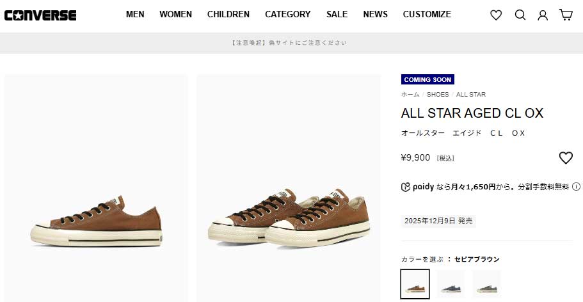The image size is (583, 302).
Task: Open the CUSTOMIZE menu item
Action: tap(427, 14)
